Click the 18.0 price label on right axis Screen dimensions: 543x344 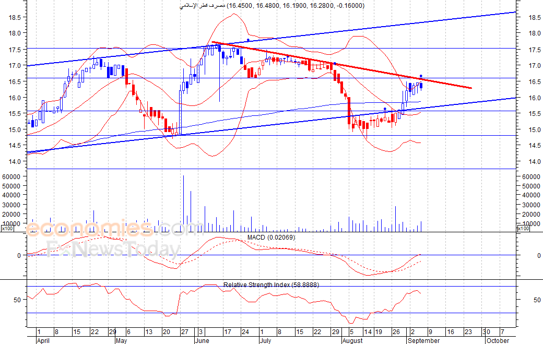[535, 33]
